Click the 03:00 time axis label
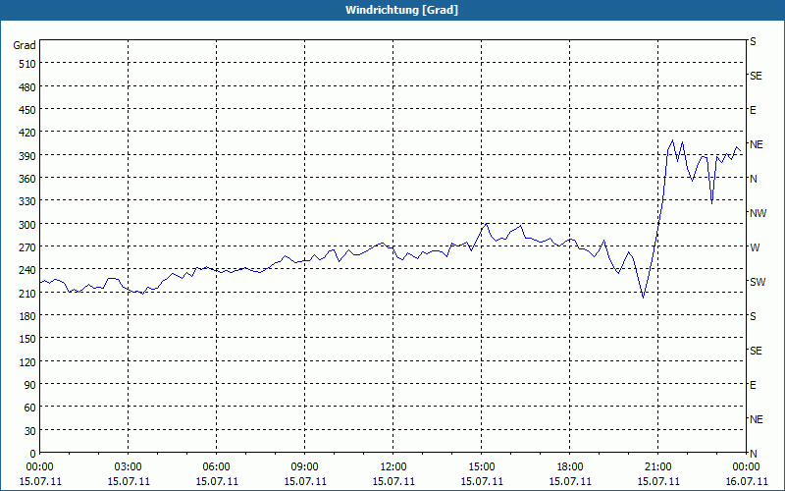 [x=129, y=467]
